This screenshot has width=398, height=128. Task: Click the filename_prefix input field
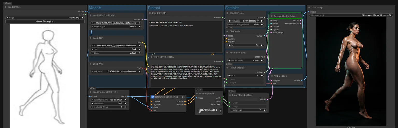351,15
